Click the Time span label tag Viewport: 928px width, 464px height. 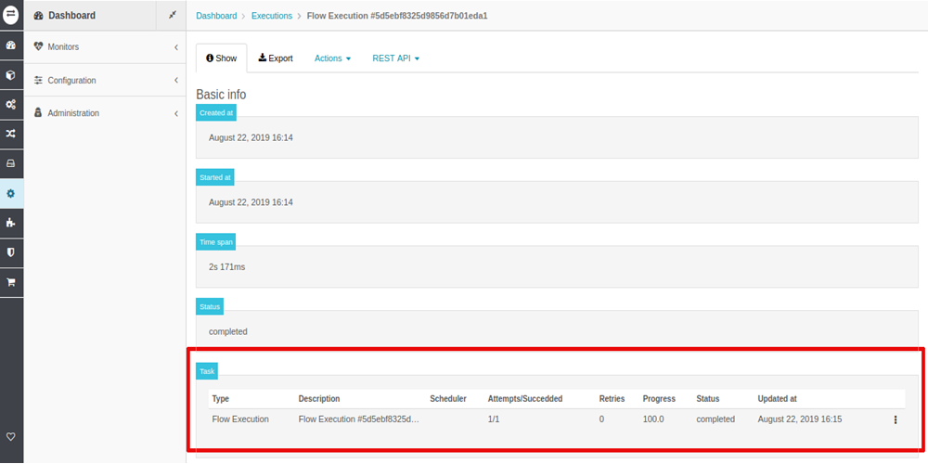coord(216,241)
